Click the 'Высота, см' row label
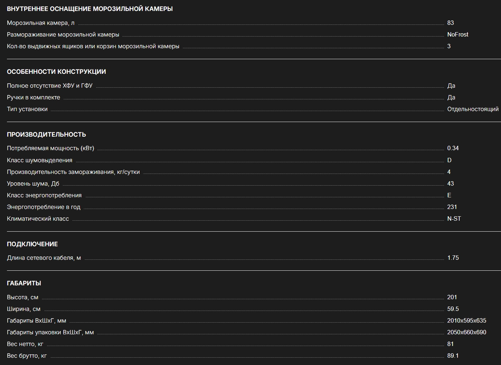The width and height of the screenshot is (501, 365). [x=22, y=297]
